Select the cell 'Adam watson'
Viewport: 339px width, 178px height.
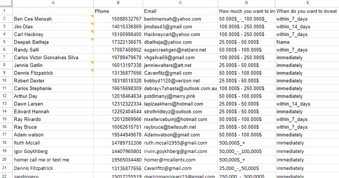[x=53, y=135]
